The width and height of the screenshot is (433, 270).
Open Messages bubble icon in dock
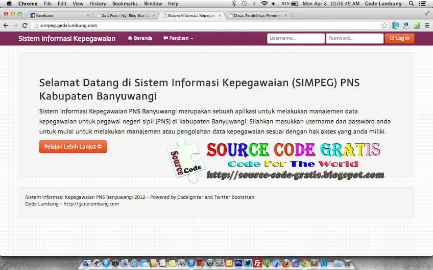coord(144,263)
